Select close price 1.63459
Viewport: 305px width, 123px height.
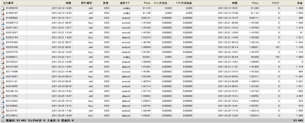(253, 67)
